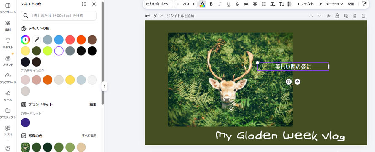Lock page 8
The image size is (375, 152).
click(337, 16)
